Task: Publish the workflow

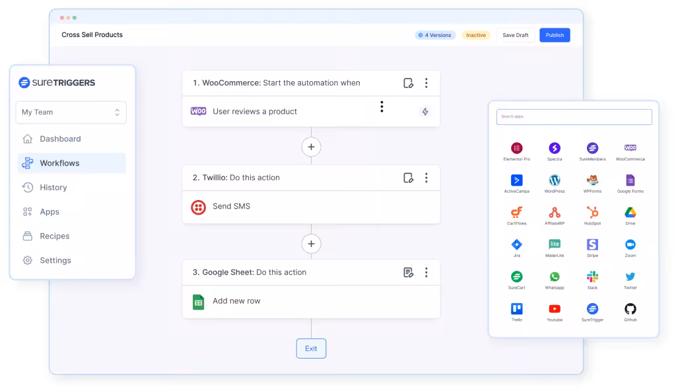Action: tap(555, 34)
